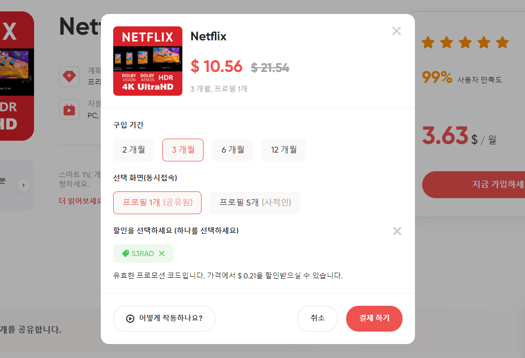Click 지금 가입하세요 button in background page
The height and width of the screenshot is (358, 525).
point(473,184)
